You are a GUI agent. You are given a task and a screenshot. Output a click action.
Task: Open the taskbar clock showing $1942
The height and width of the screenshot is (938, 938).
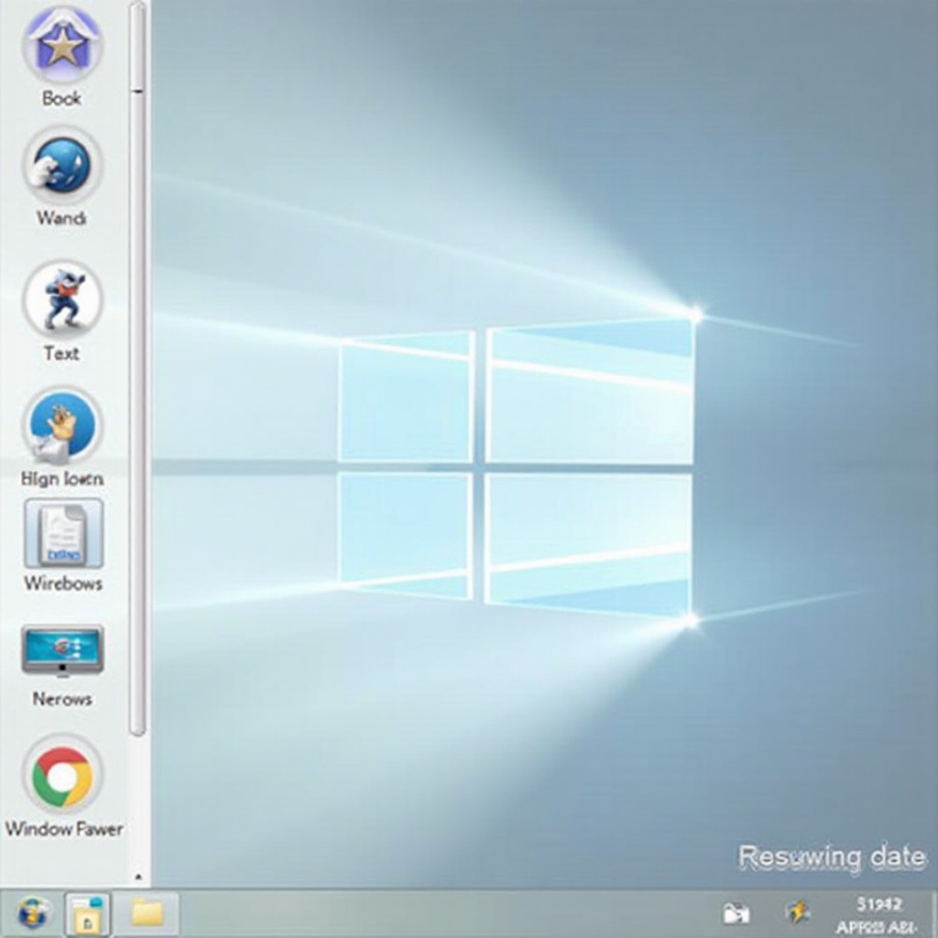[x=878, y=915]
